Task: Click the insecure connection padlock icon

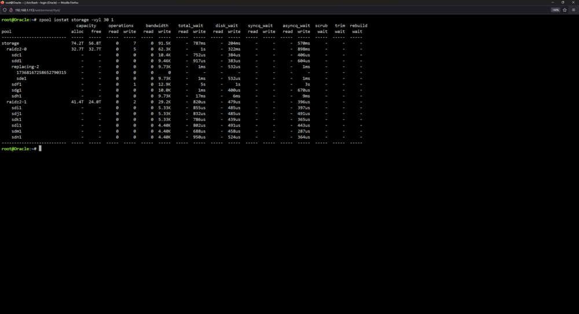Action: point(10,10)
